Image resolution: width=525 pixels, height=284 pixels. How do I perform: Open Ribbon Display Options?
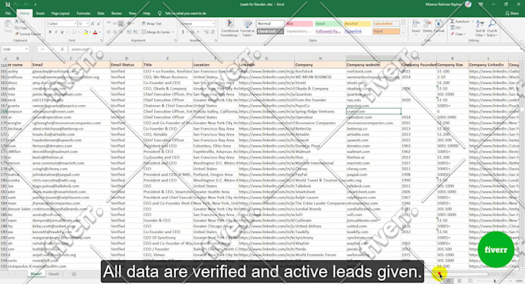tap(481, 5)
